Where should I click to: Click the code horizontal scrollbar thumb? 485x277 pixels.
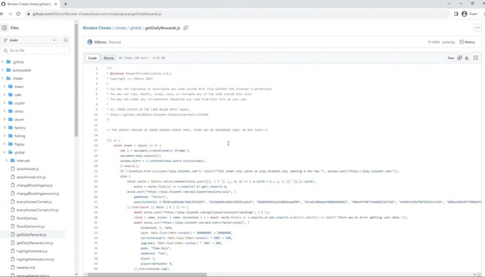147,274
